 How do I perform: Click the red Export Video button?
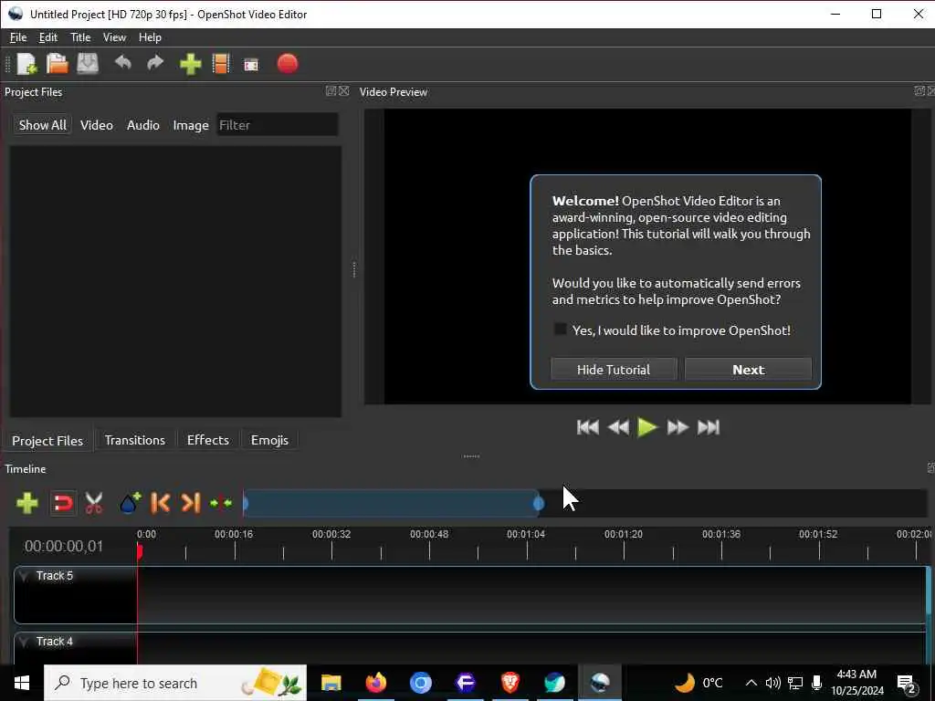(288, 63)
